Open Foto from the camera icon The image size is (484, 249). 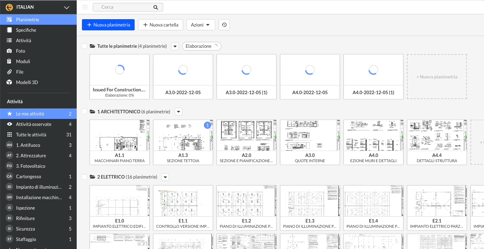pyautogui.click(x=9, y=51)
